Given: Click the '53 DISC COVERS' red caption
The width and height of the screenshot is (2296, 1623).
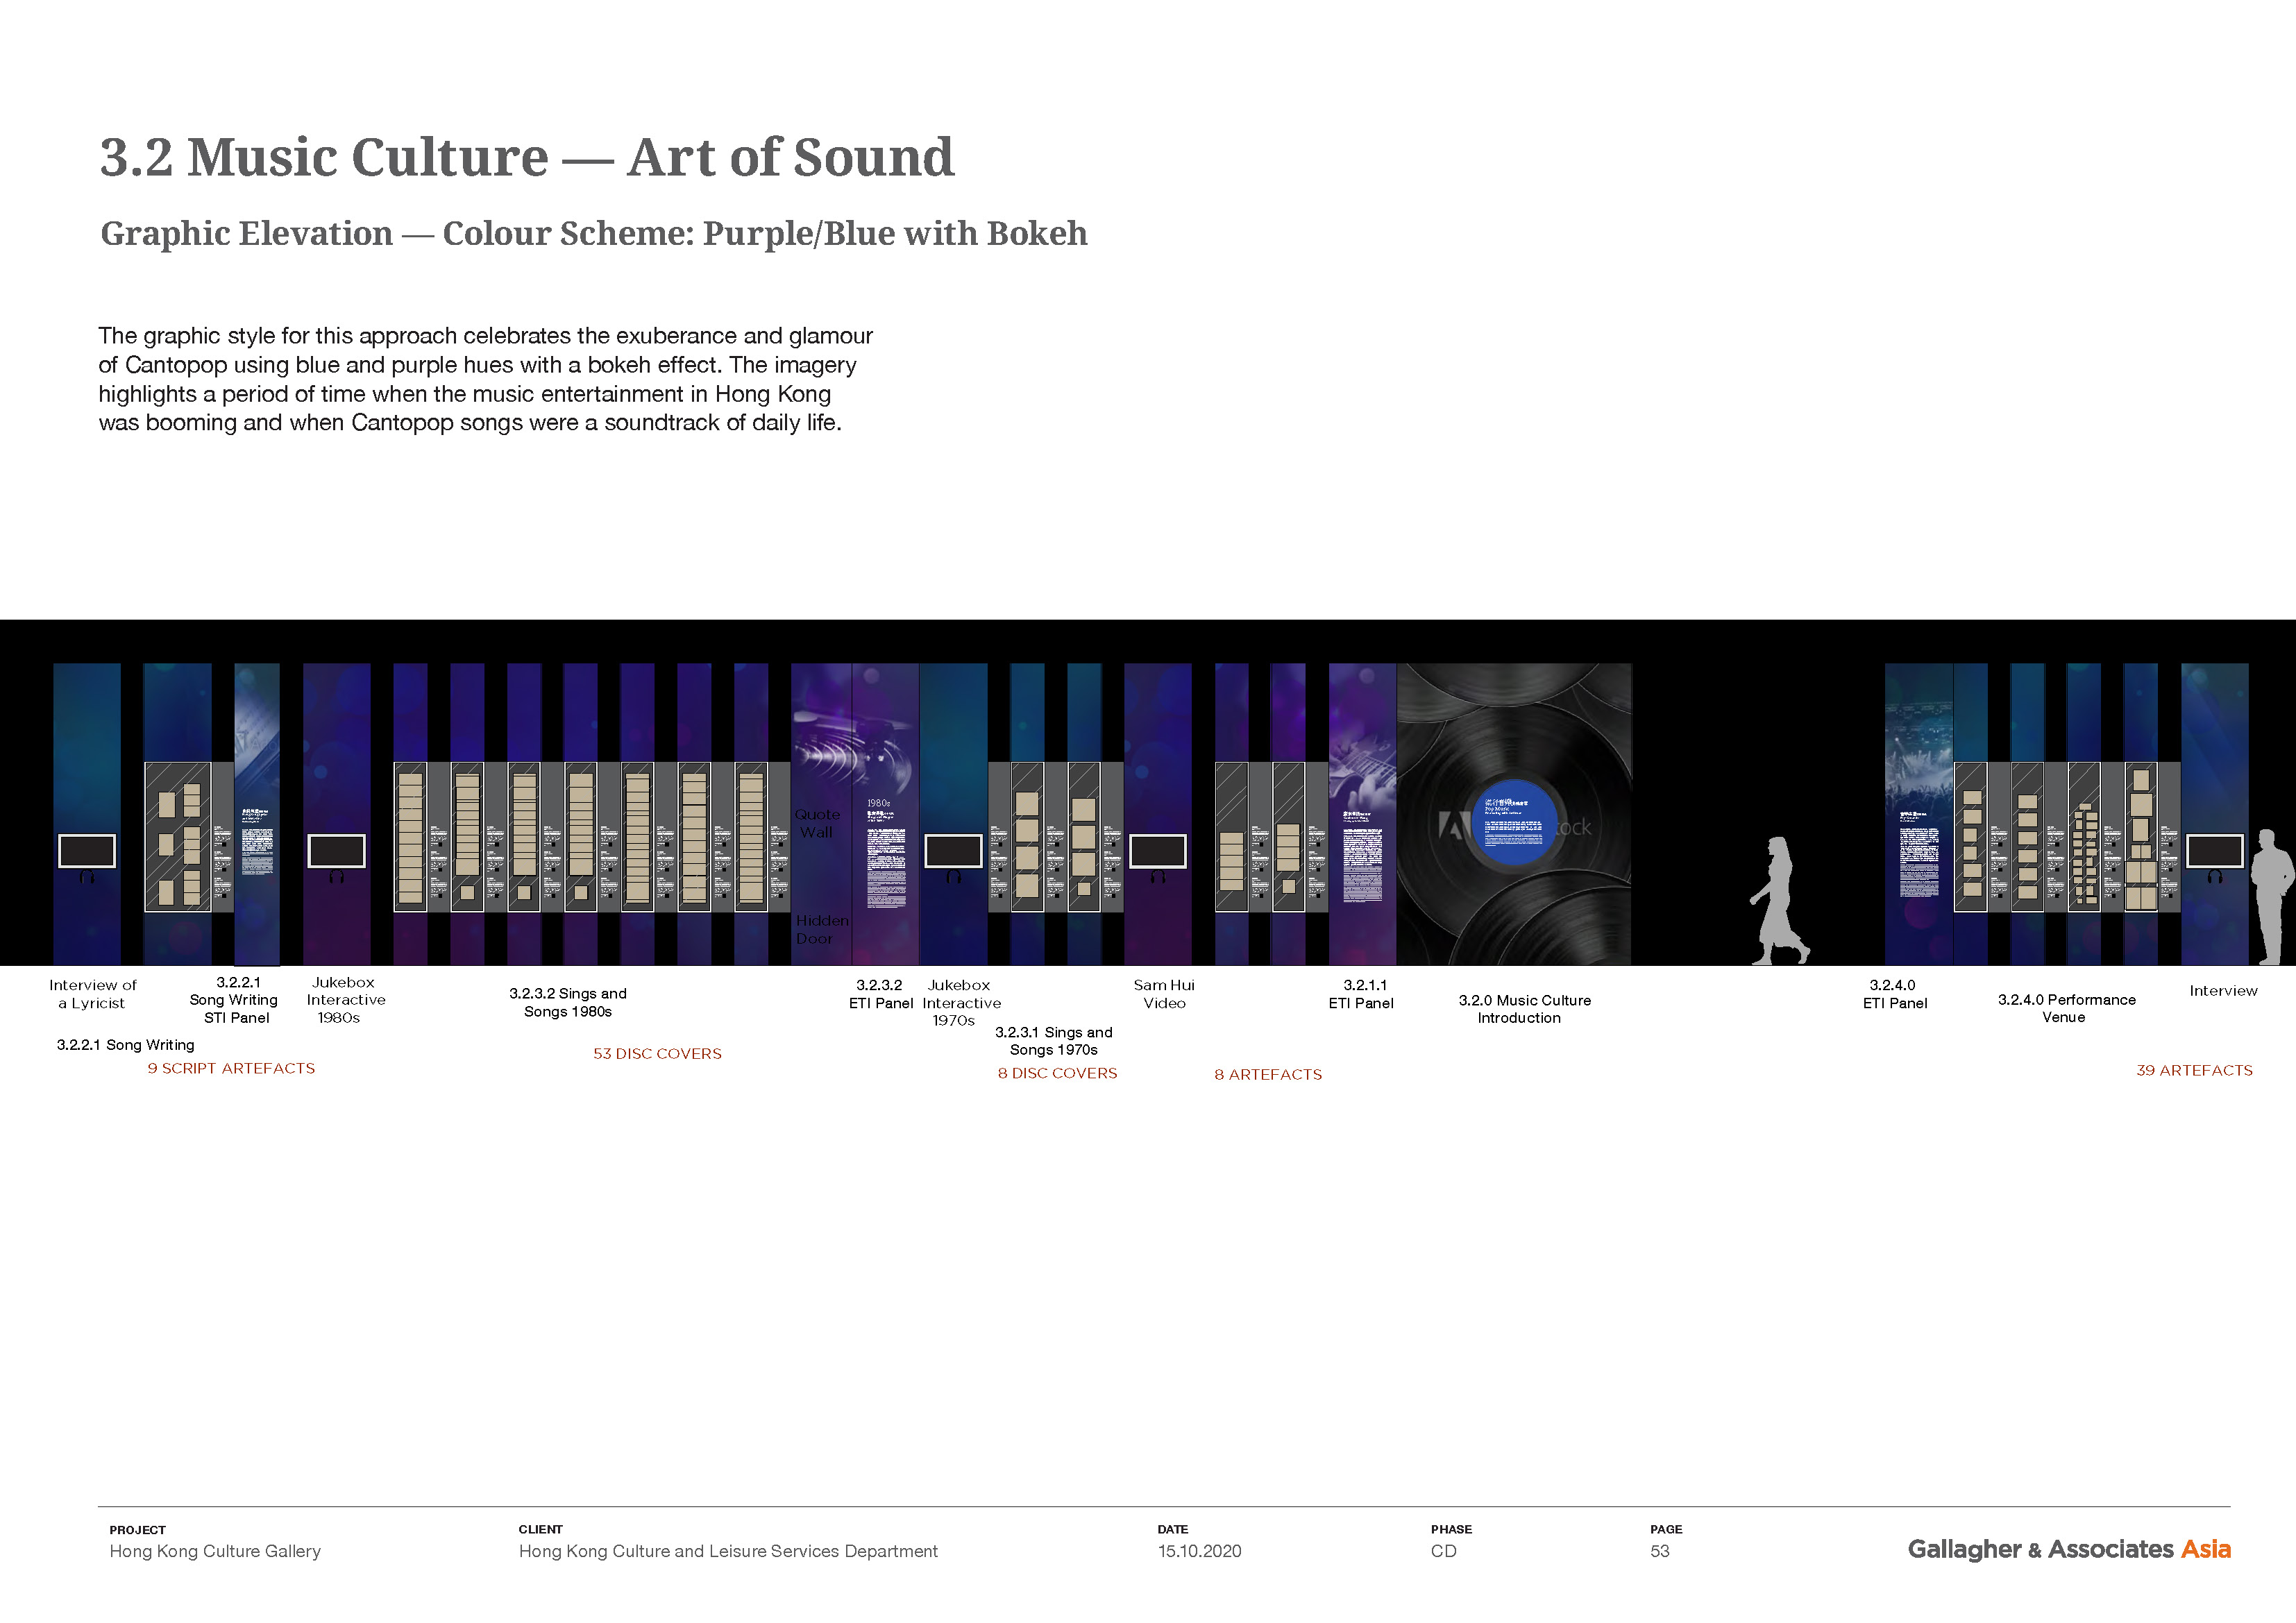Looking at the screenshot, I should point(657,1054).
